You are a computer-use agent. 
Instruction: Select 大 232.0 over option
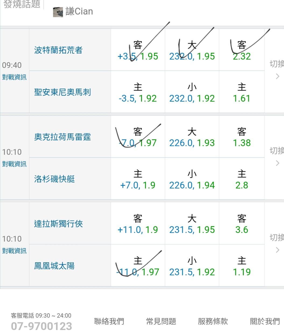coord(192,50)
